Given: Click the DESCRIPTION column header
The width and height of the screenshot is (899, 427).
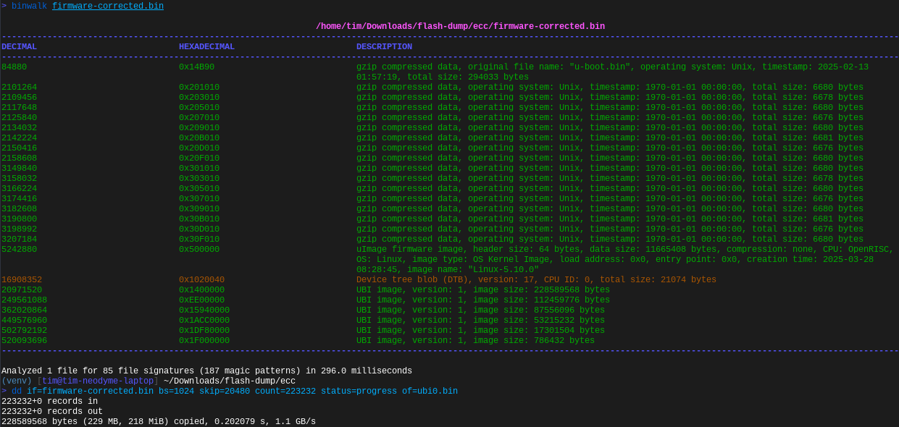Looking at the screenshot, I should (x=384, y=46).
